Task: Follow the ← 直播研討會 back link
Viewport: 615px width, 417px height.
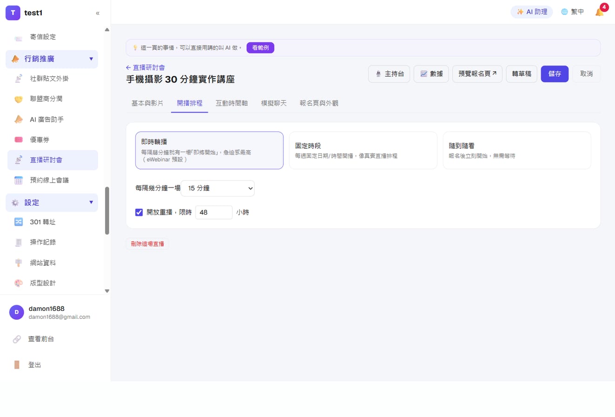Action: [146, 67]
